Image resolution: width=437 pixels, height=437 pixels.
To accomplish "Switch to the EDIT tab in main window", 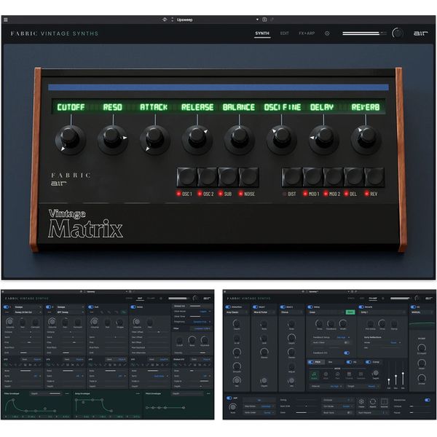I will click(284, 34).
